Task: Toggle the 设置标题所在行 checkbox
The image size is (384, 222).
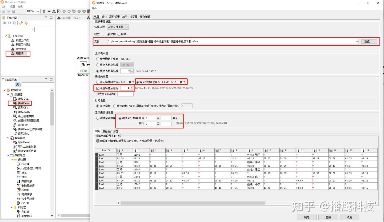Action: coord(98,88)
